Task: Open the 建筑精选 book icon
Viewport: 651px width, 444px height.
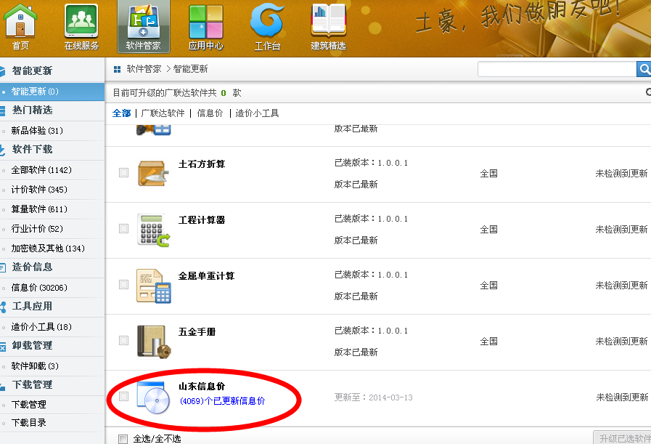Action: [329, 26]
